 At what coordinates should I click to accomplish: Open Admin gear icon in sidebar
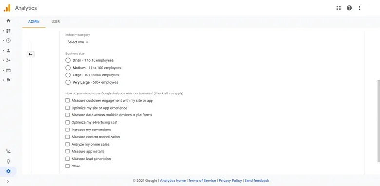[8, 171]
